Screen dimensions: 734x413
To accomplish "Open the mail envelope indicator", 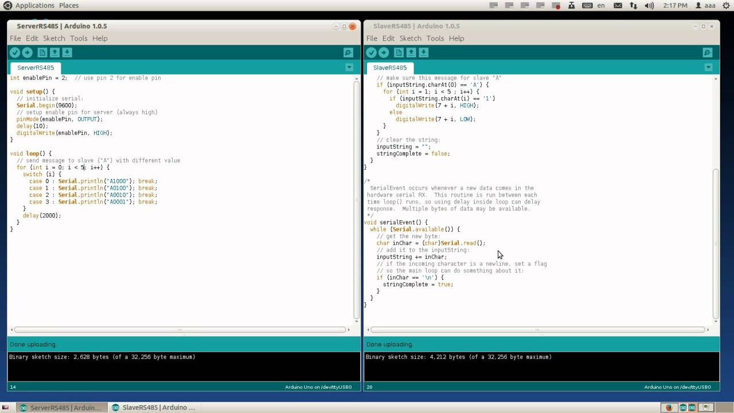I will [618, 6].
